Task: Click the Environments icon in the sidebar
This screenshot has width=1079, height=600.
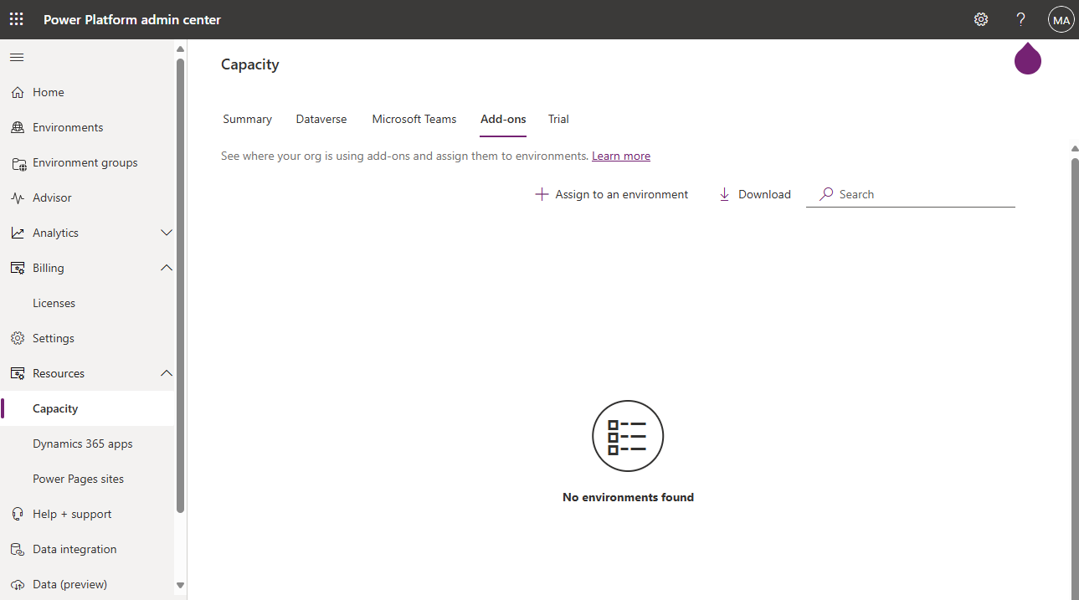Action: (x=18, y=127)
